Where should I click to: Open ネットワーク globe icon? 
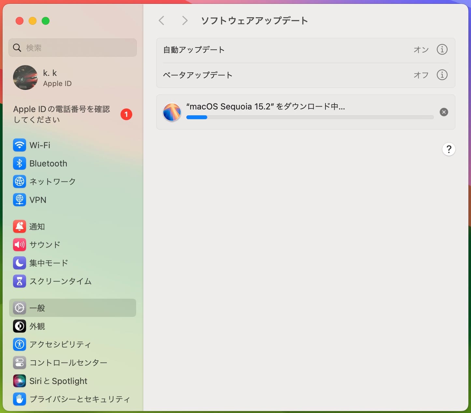click(x=20, y=181)
